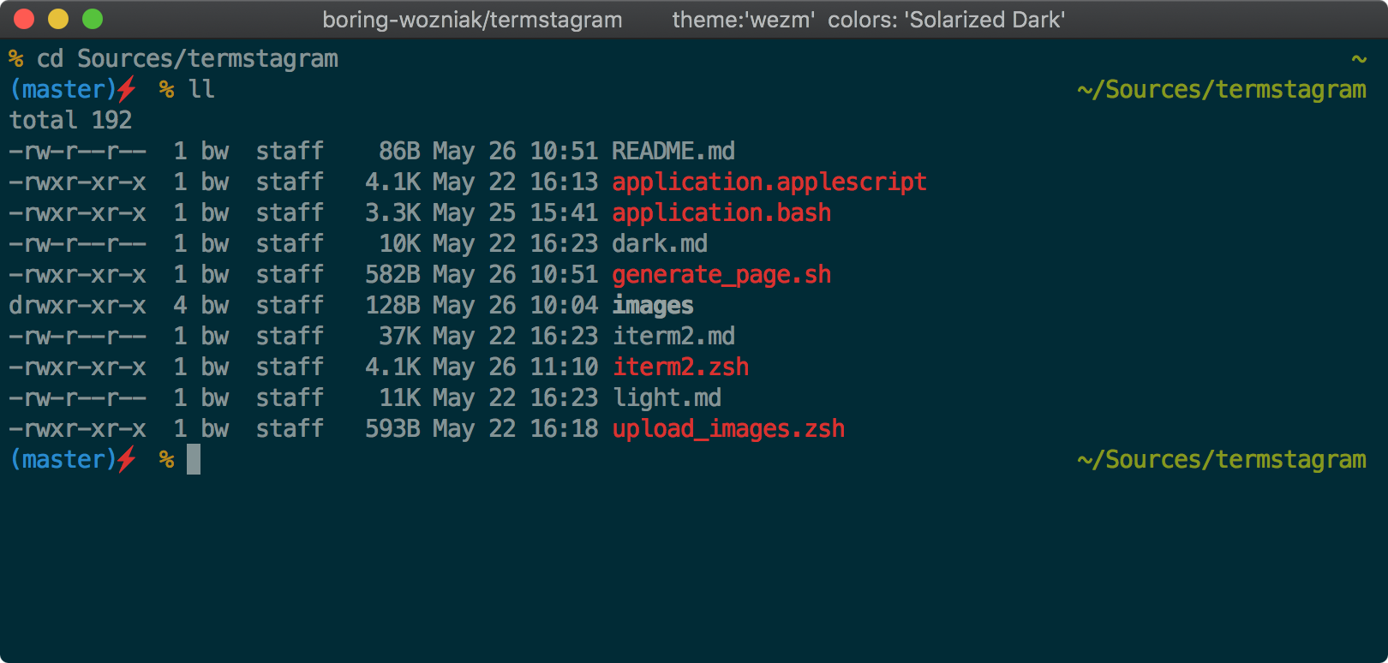Screen dimensions: 1388x663
Task: Click the lightning bolt on the last prompt line
Action: [127, 459]
